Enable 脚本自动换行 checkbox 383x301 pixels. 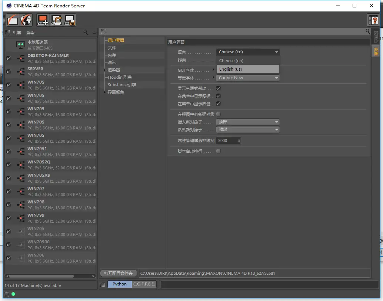click(x=219, y=151)
